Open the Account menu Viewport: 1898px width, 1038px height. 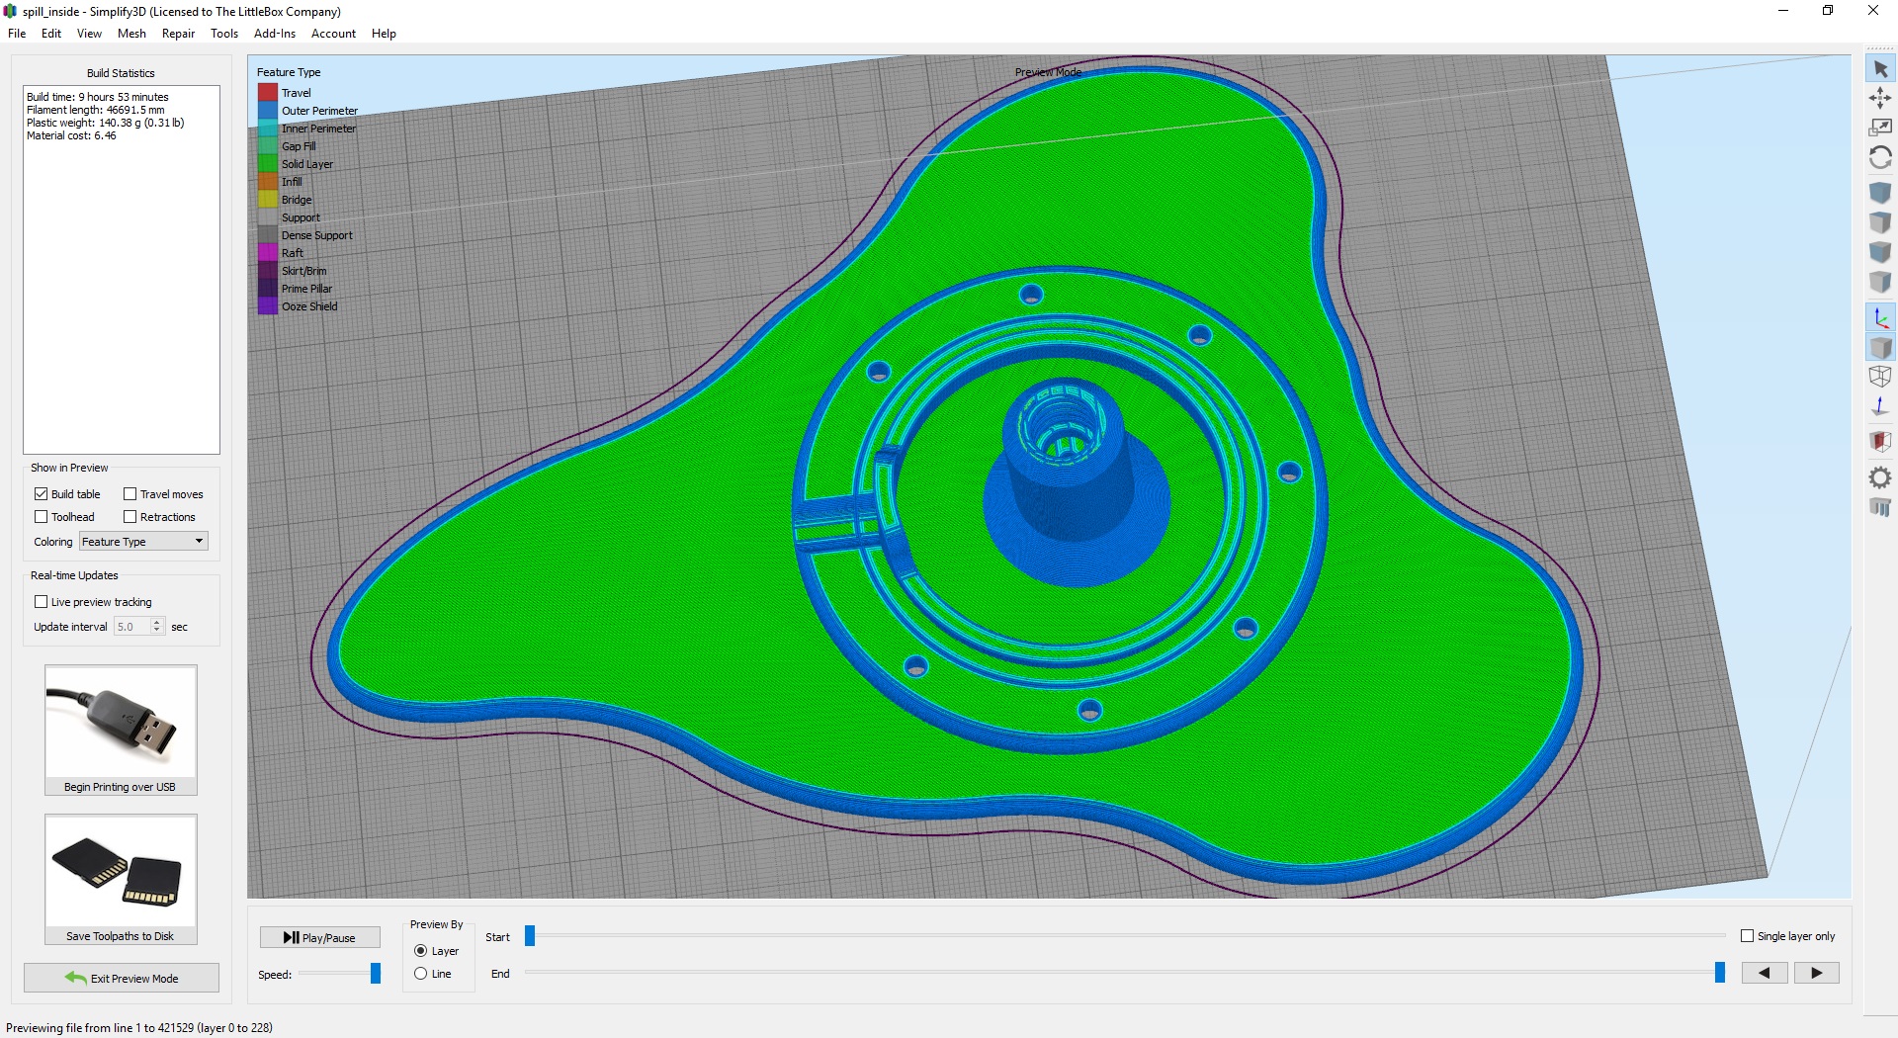click(x=333, y=33)
